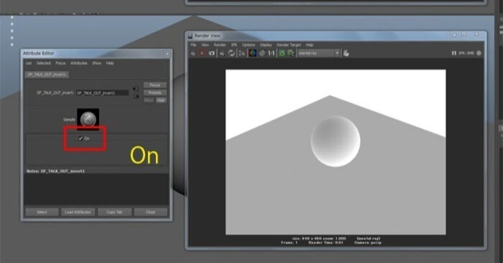Minimize the Render View window
Viewport: 503px width, 263px height.
(455, 35)
